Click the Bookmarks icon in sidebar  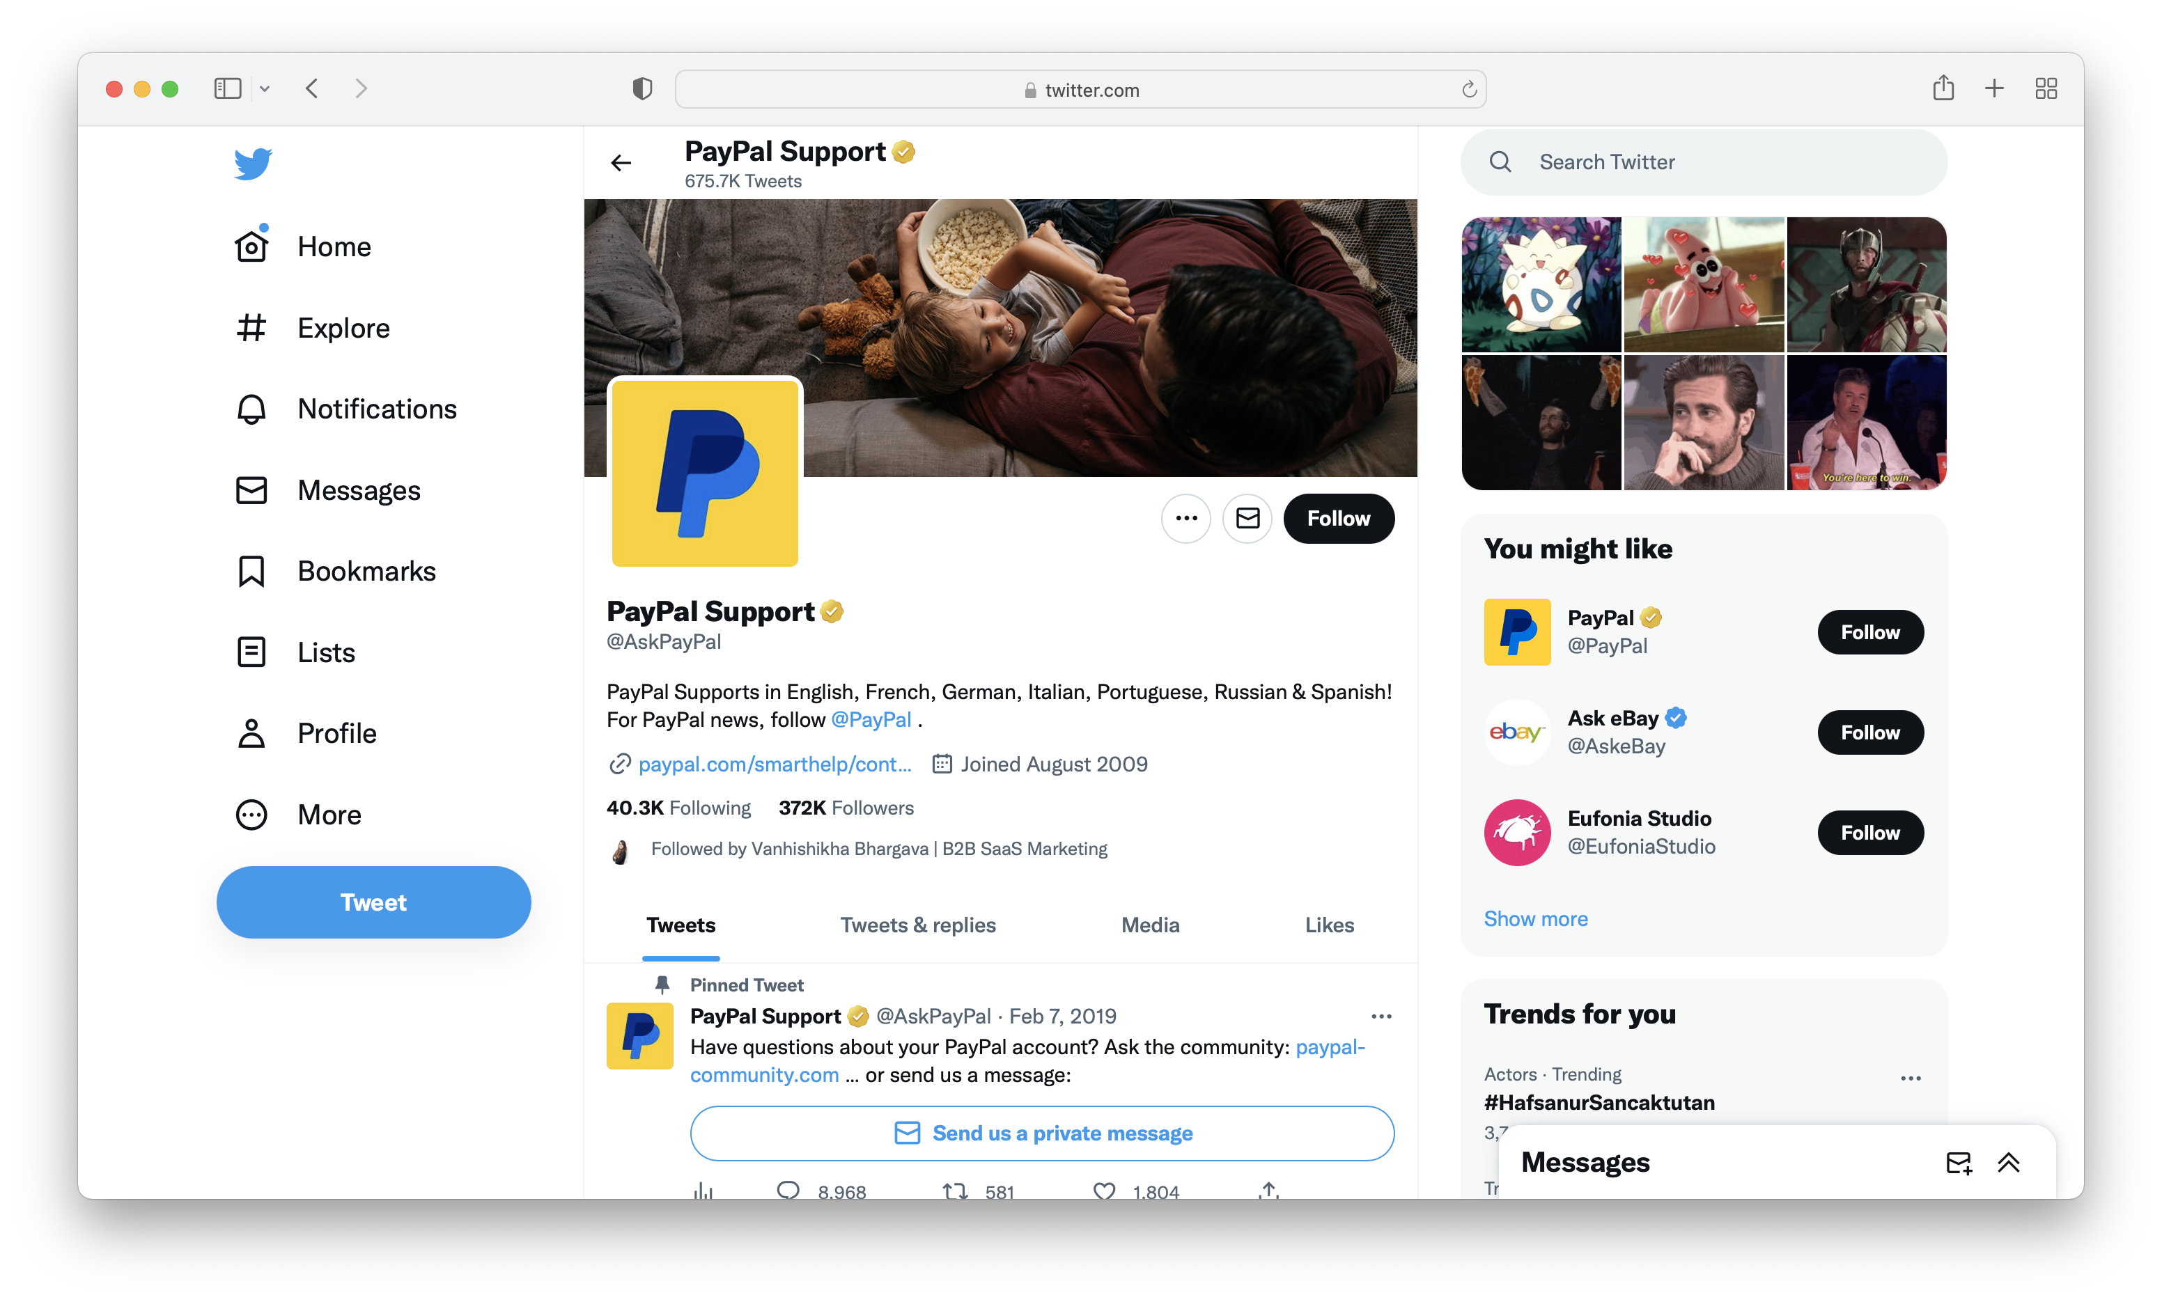point(250,570)
